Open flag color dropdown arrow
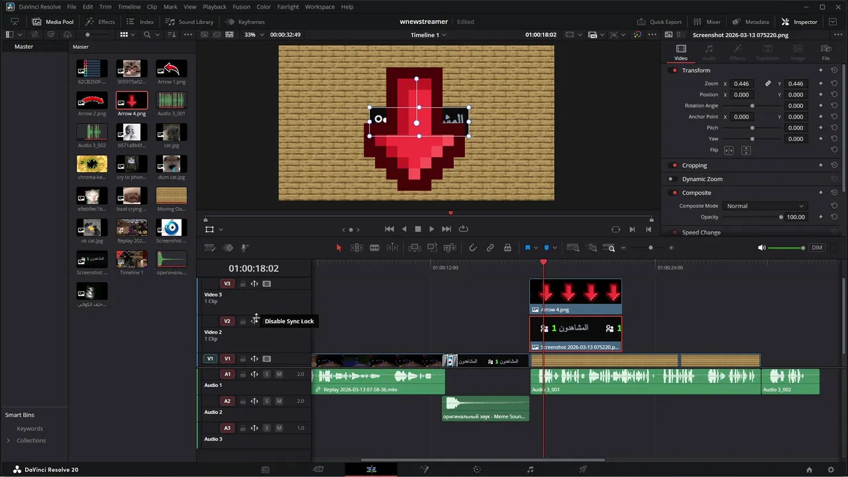The height and width of the screenshot is (477, 848). 536,248
